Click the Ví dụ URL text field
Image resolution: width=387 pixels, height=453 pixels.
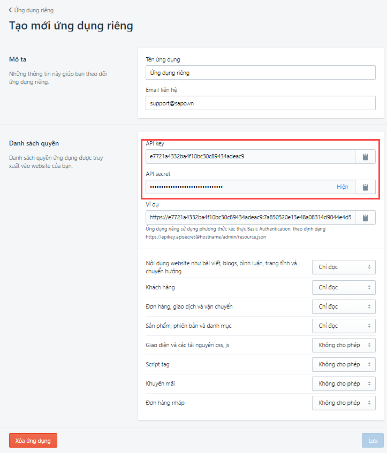pyautogui.click(x=250, y=218)
